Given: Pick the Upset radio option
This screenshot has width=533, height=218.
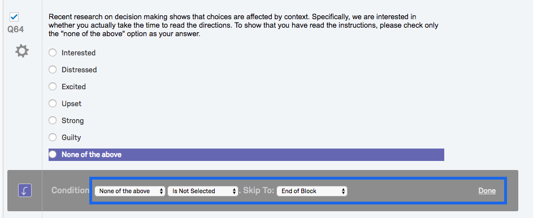Looking at the screenshot, I should (53, 103).
